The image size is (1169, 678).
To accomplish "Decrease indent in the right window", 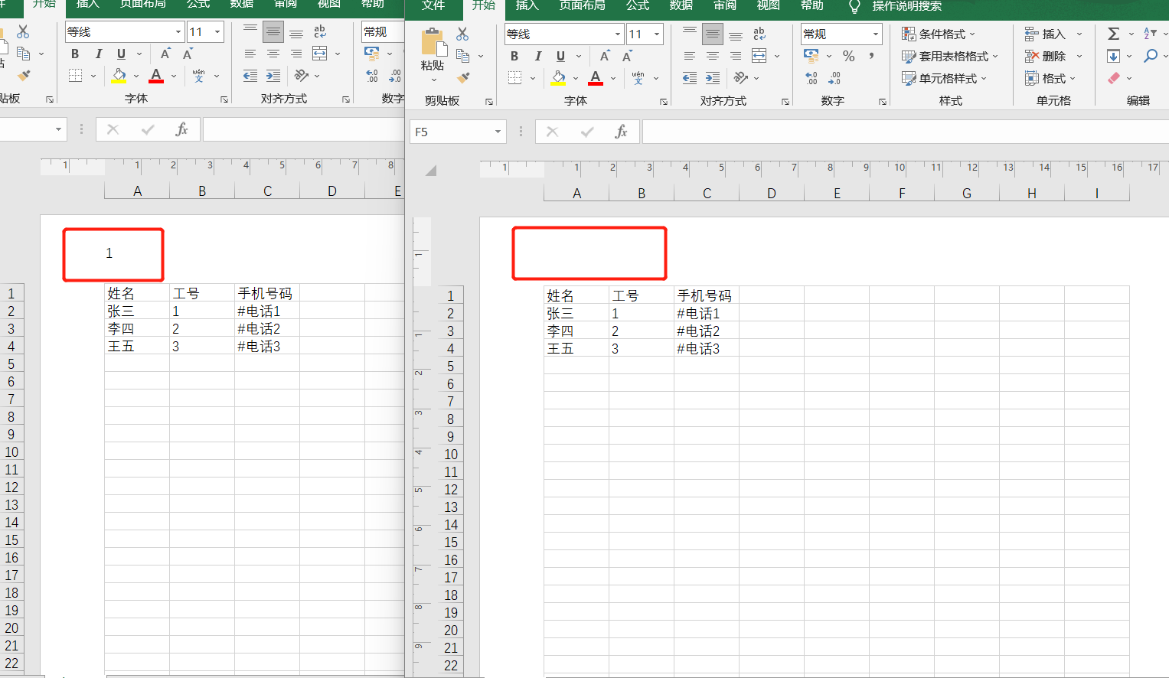I will click(x=690, y=78).
